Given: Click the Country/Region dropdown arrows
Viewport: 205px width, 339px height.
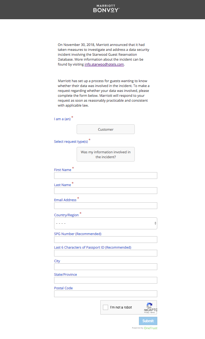Looking at the screenshot, I should click(x=155, y=223).
